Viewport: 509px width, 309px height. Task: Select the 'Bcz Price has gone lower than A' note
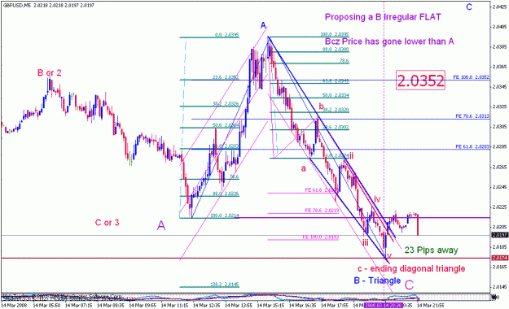point(389,41)
